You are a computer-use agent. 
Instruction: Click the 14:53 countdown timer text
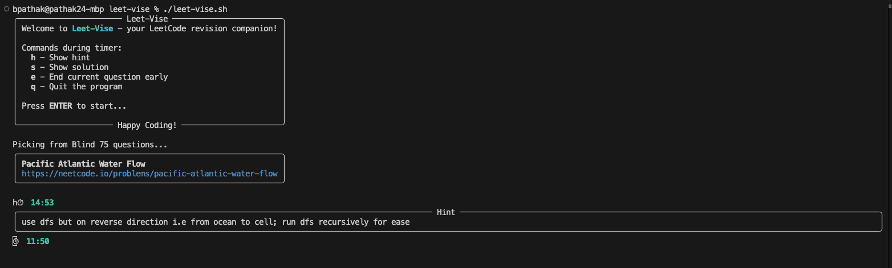[x=42, y=203]
